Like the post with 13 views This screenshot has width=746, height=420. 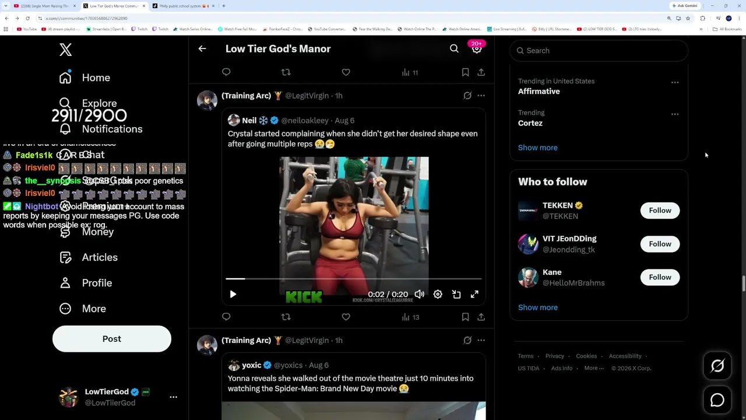tap(346, 317)
